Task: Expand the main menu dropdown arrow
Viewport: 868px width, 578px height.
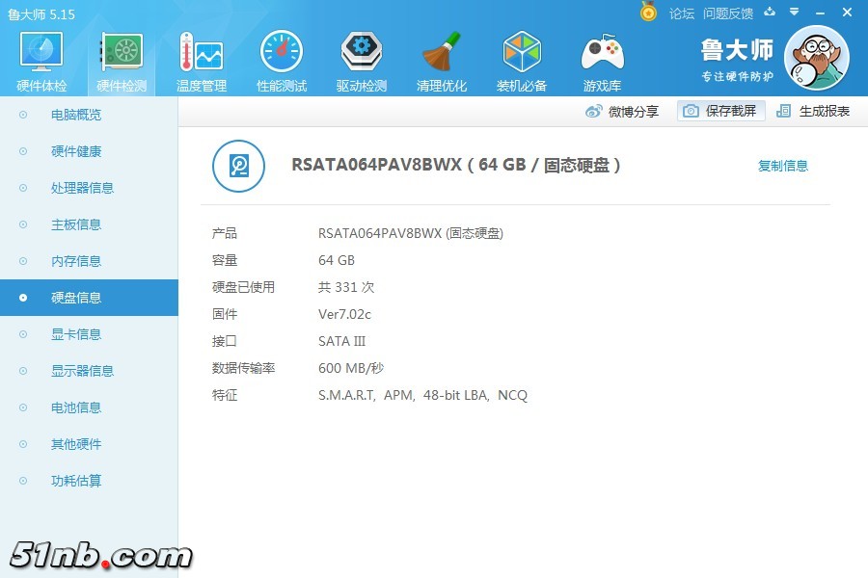Action: (x=794, y=13)
